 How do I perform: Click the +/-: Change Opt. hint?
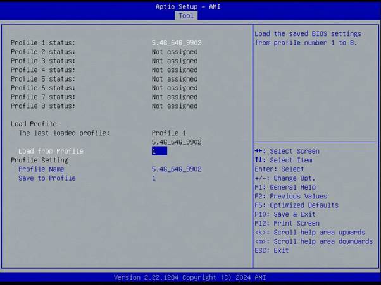pos(285,178)
